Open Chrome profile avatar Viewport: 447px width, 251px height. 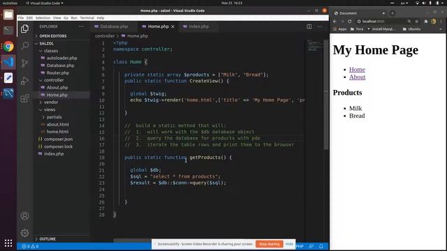click(433, 22)
